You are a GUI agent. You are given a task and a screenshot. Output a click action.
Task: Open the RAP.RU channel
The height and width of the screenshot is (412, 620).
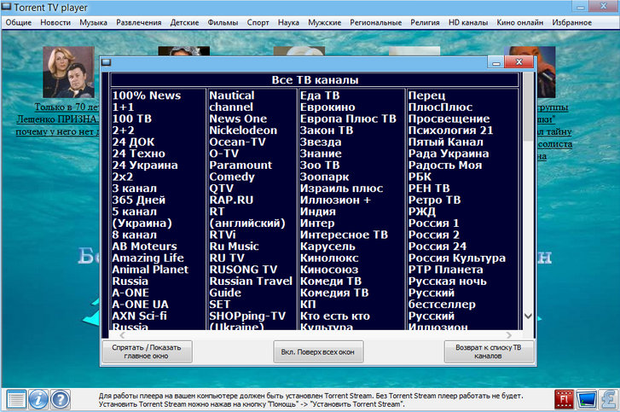231,200
